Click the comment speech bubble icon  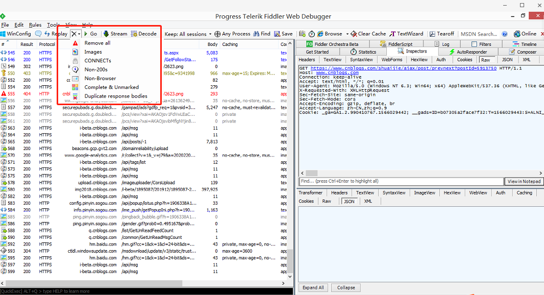pyautogui.click(x=38, y=34)
